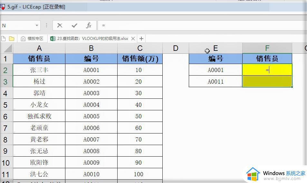Select column E header

(216, 48)
